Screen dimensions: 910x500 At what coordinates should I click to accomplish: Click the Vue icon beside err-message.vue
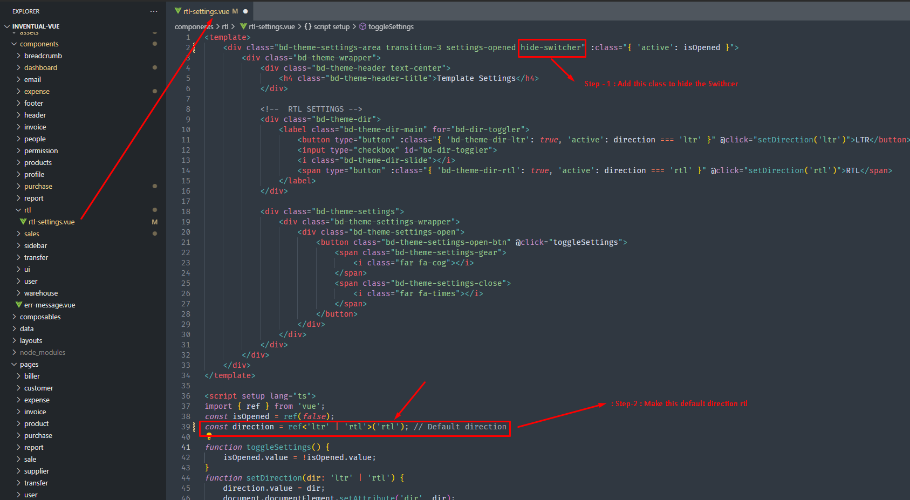tap(19, 305)
